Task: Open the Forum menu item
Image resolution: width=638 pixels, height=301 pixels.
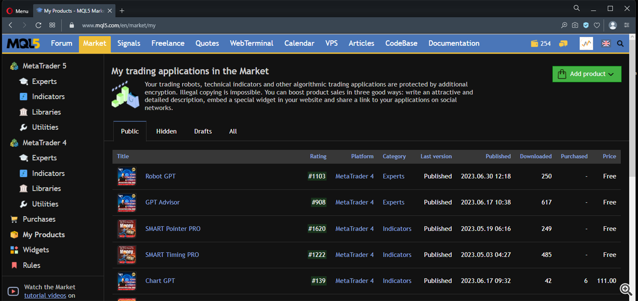Action: [x=62, y=43]
